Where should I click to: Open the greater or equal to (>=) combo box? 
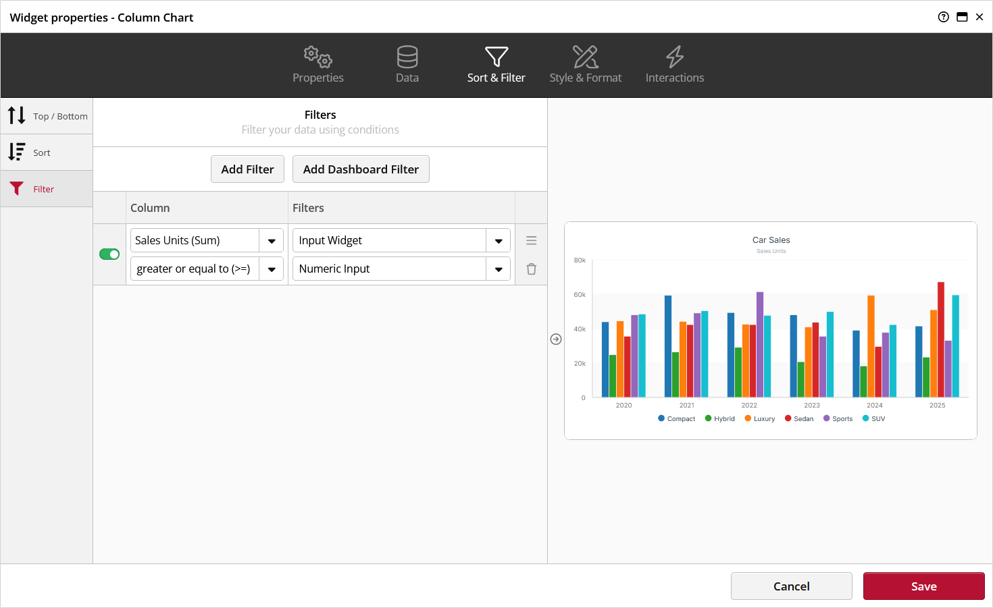[207, 269]
